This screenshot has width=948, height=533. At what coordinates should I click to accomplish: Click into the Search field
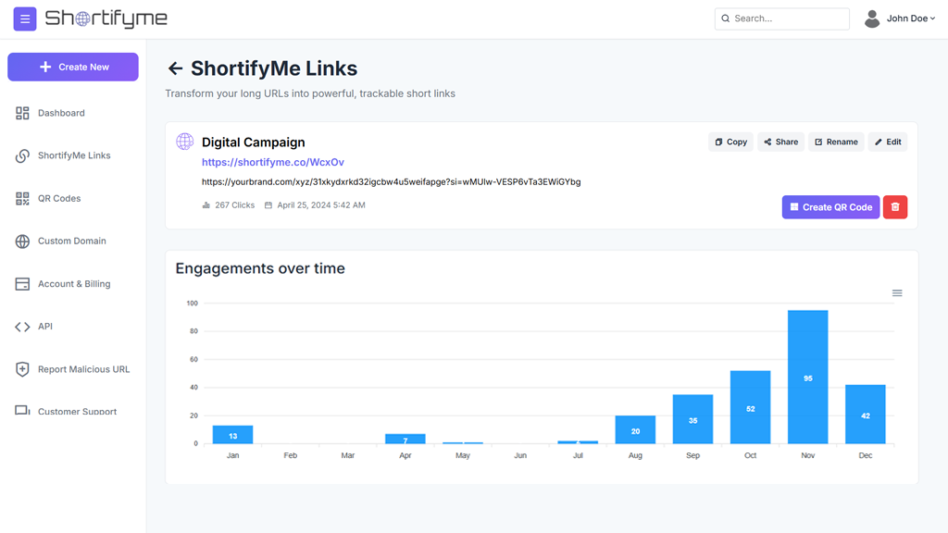(781, 19)
